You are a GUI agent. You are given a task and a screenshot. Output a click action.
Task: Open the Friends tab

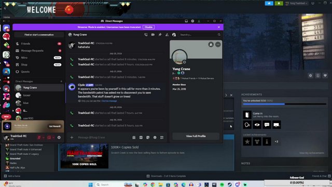pos(39,44)
